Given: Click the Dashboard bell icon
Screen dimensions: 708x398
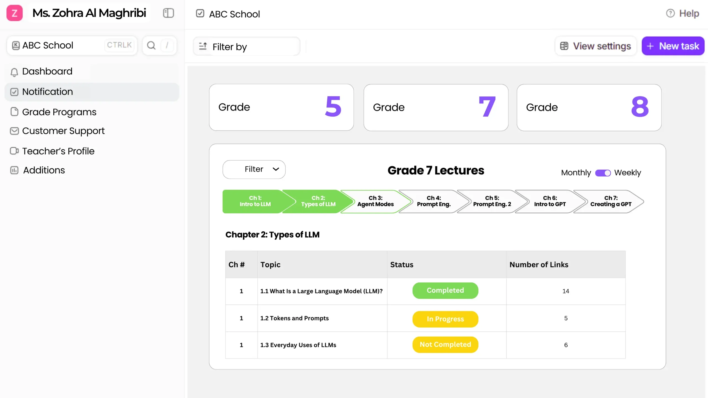Looking at the screenshot, I should coord(14,72).
